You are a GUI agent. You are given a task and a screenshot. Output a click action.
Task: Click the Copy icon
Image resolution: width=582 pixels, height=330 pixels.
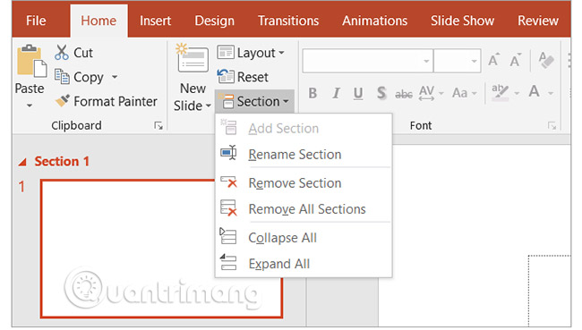(62, 76)
